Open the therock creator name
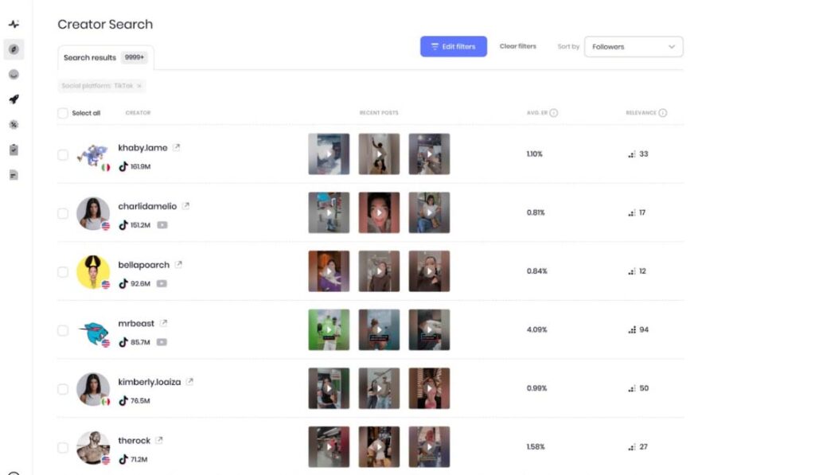815x475 pixels. (x=134, y=440)
